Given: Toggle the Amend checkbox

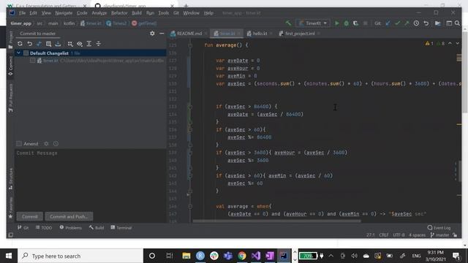Looking at the screenshot, I should tap(19, 144).
